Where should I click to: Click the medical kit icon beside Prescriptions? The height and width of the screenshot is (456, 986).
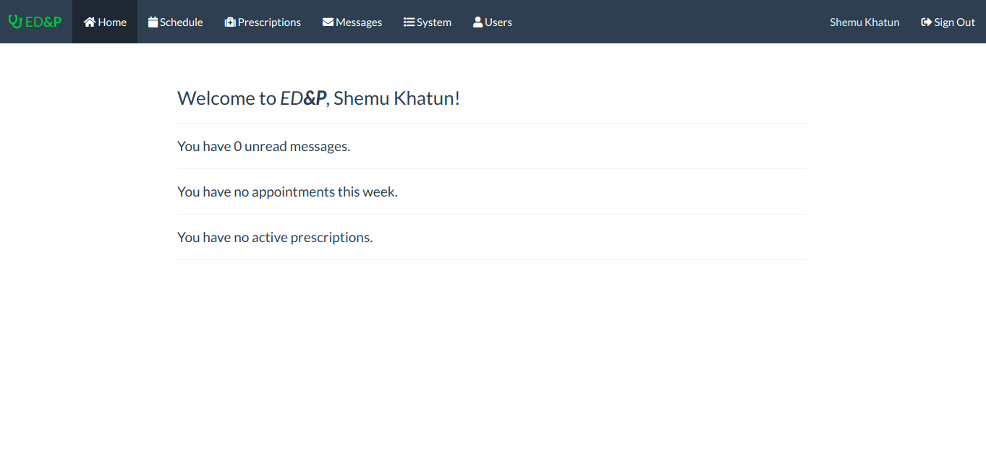click(x=230, y=22)
